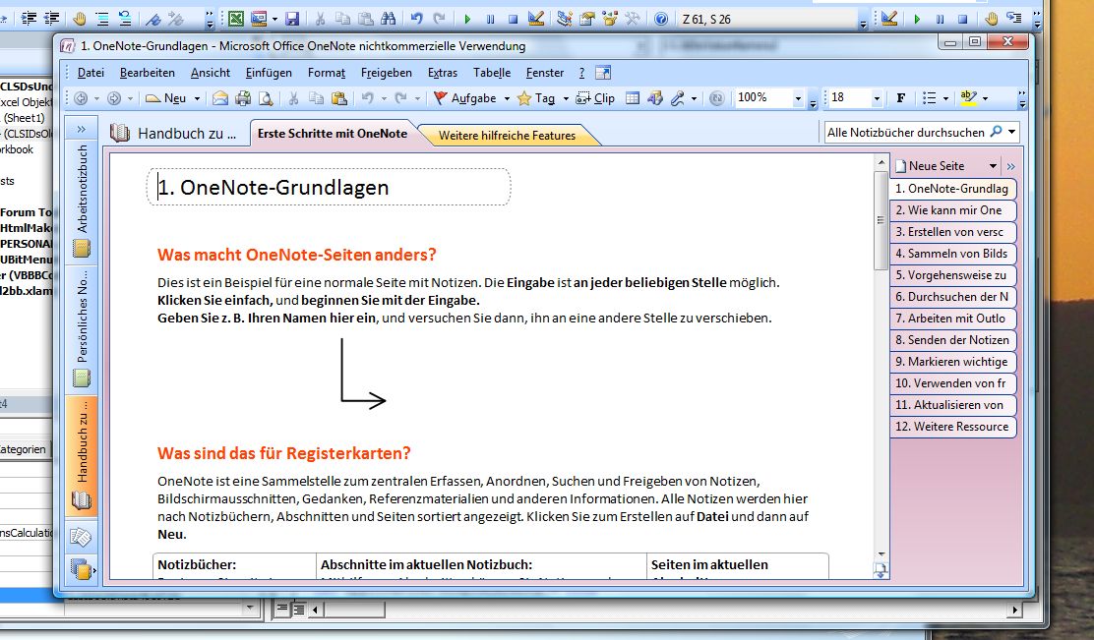The height and width of the screenshot is (640, 1094).
Task: Navigate back with the OneNote back arrow
Action: (x=81, y=98)
